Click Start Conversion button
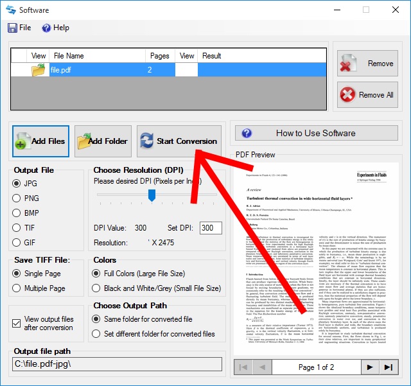 coord(179,141)
